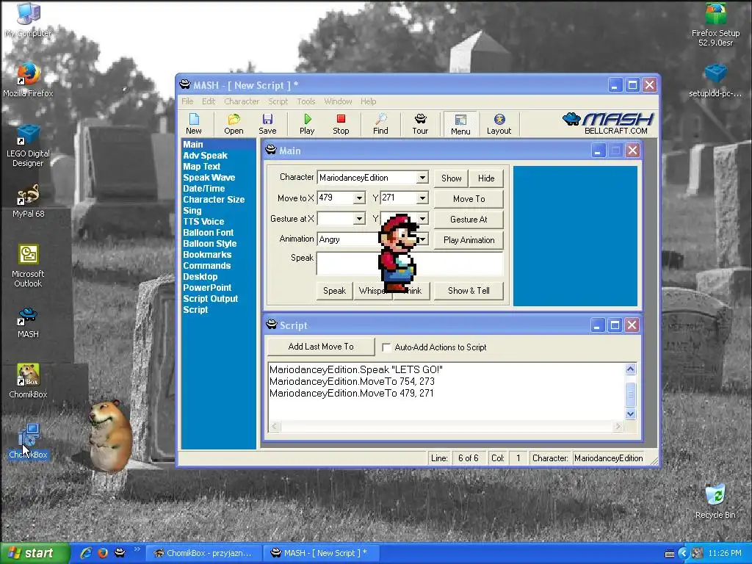Open the File menu

[187, 101]
